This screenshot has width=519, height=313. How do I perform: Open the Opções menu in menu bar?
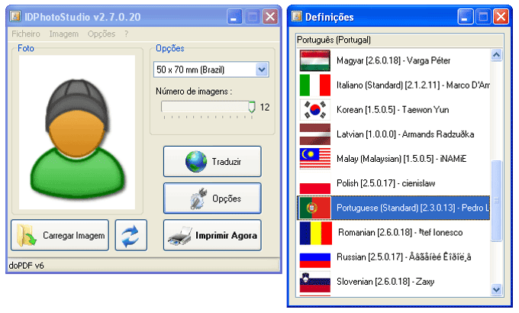click(x=102, y=34)
